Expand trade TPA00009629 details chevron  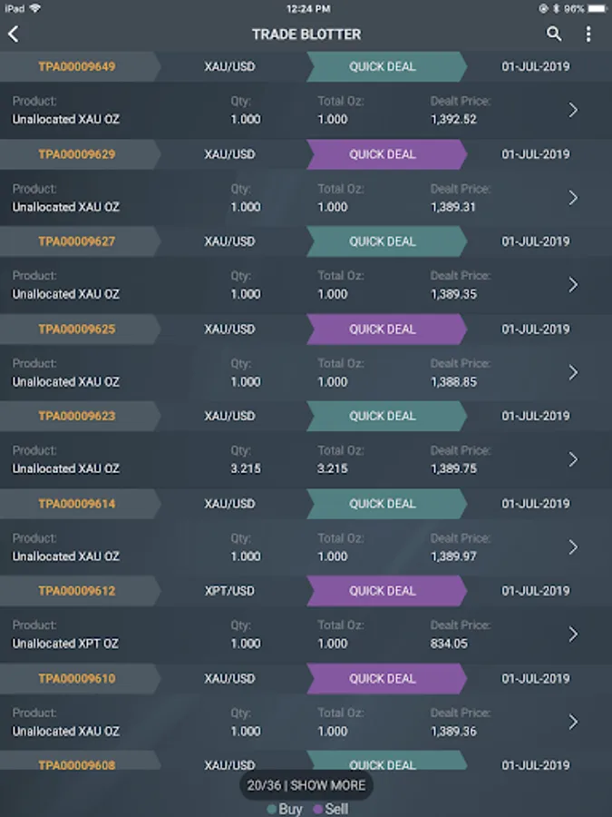[x=573, y=197]
